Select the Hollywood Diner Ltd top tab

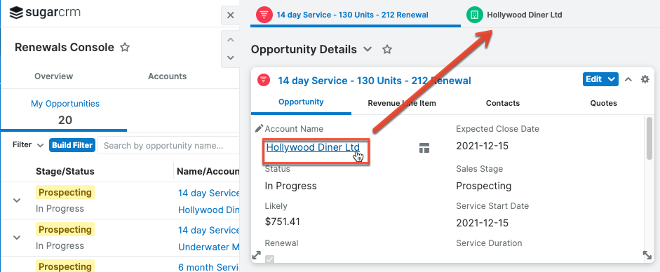click(x=525, y=15)
